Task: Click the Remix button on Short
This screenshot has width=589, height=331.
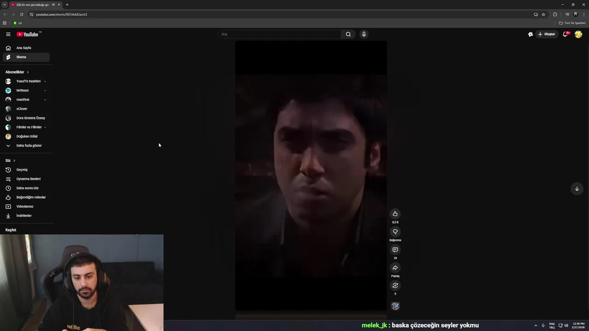Action: coord(395,285)
